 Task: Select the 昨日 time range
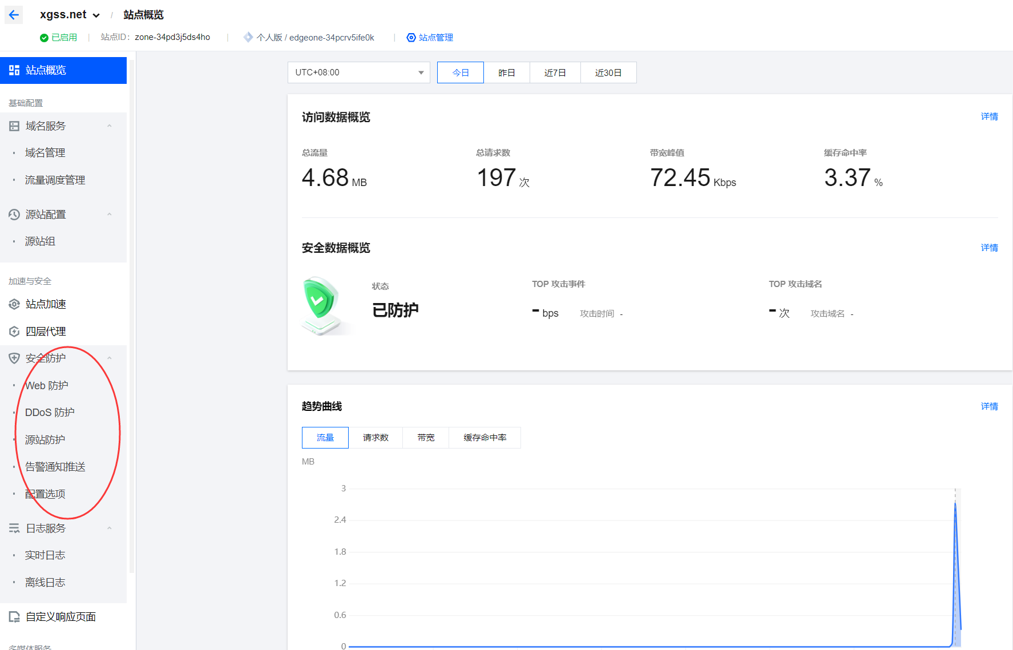click(507, 72)
